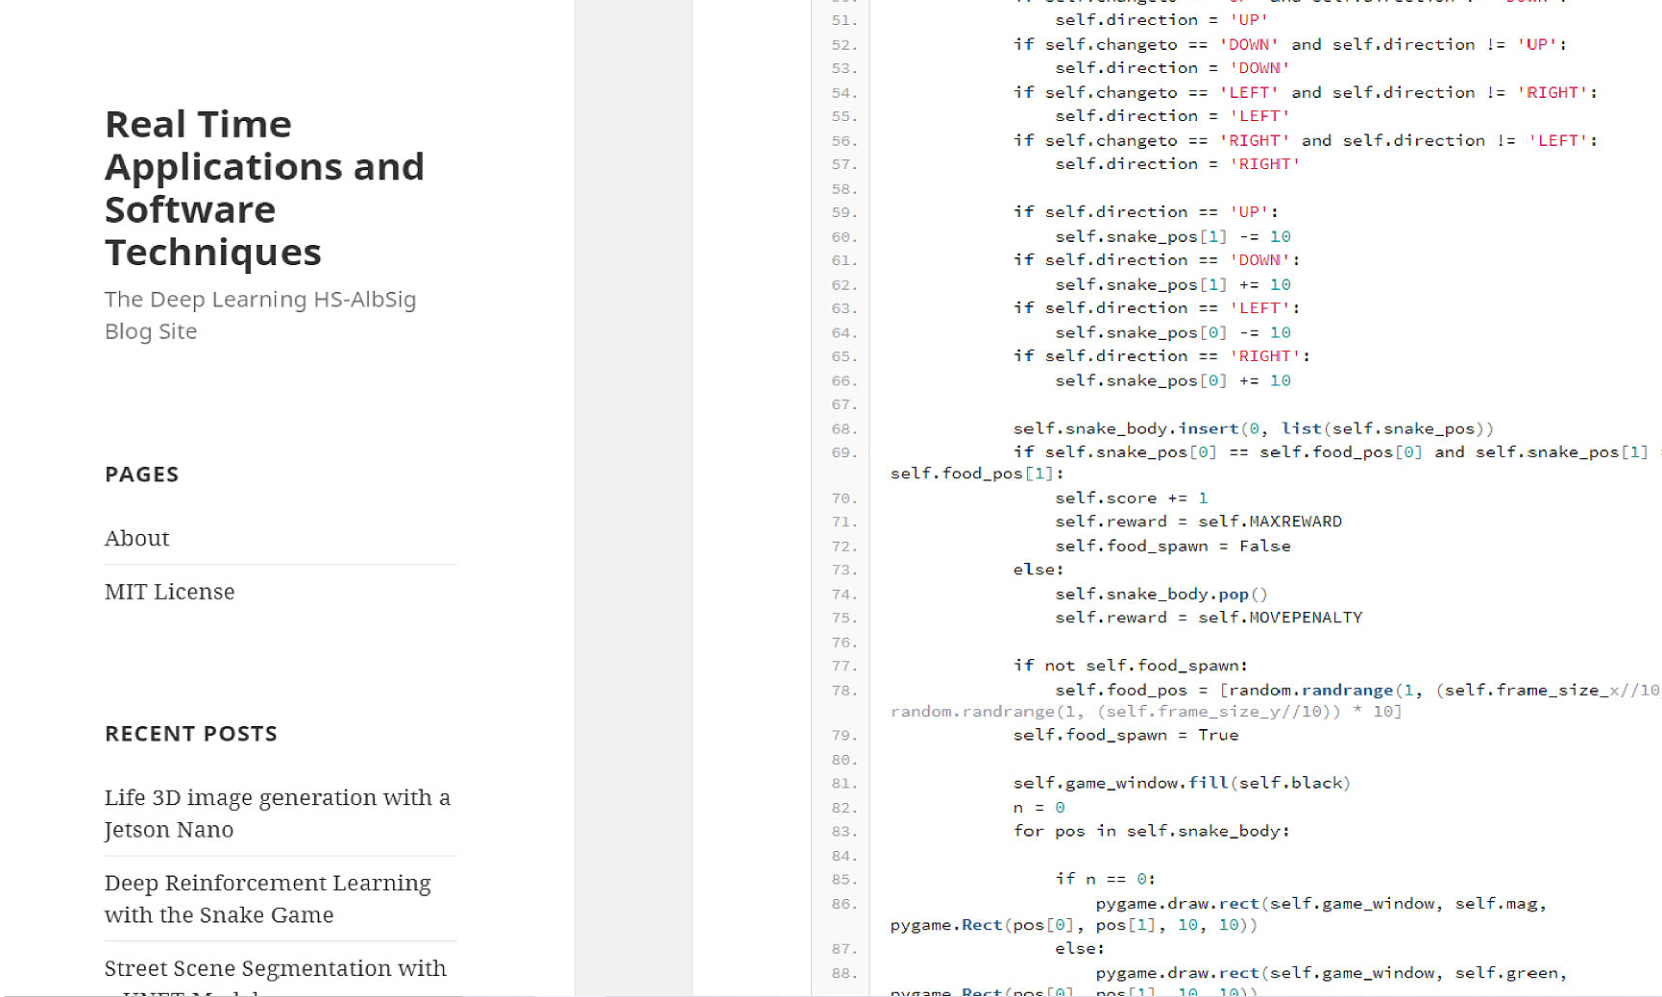Click code line self.snake_pos[0] -= 10

(1173, 332)
